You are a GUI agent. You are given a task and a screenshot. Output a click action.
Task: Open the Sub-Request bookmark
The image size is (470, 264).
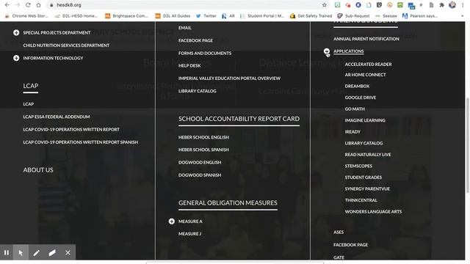pyautogui.click(x=353, y=16)
